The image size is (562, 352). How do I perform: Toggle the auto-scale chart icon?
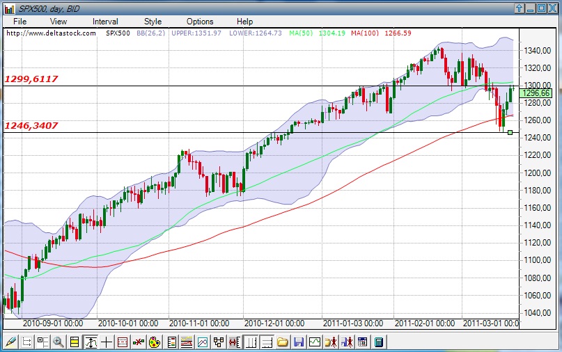point(91,342)
